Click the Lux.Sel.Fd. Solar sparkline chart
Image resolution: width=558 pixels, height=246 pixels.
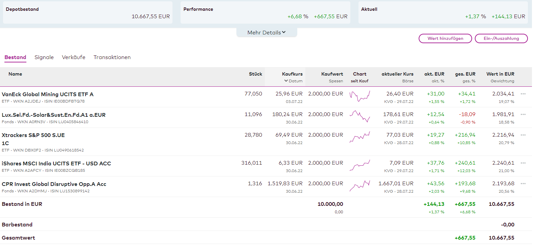click(359, 116)
